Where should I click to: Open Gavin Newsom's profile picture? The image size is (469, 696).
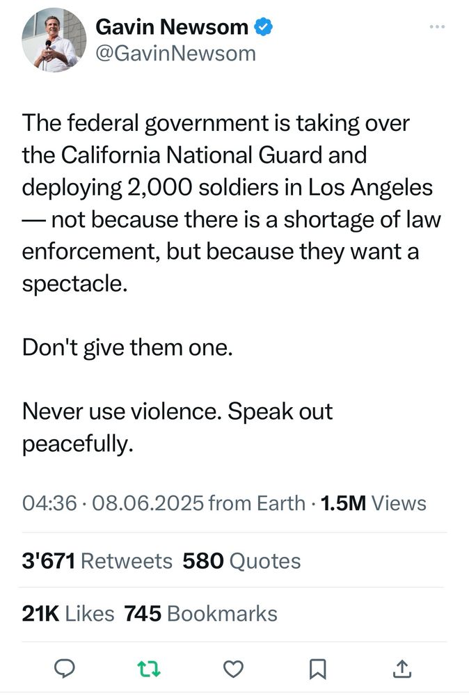click(54, 40)
